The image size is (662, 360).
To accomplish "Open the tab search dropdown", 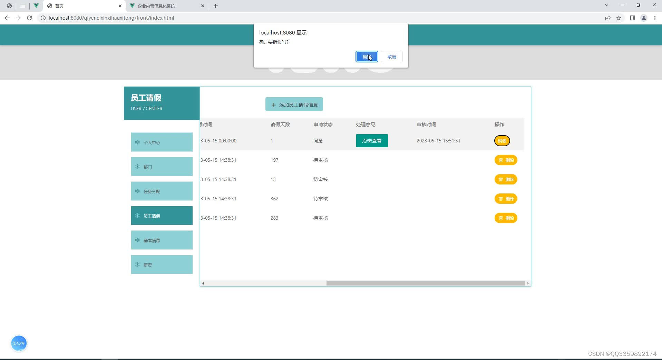I will click(607, 5).
